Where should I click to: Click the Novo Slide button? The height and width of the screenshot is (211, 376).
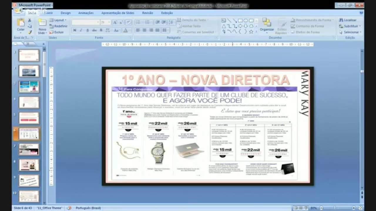click(42, 26)
